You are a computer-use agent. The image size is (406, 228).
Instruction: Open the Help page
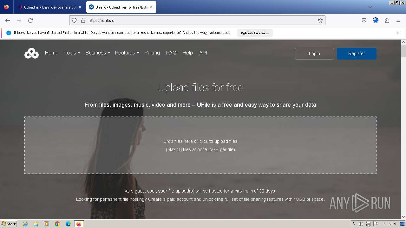pyautogui.click(x=187, y=53)
